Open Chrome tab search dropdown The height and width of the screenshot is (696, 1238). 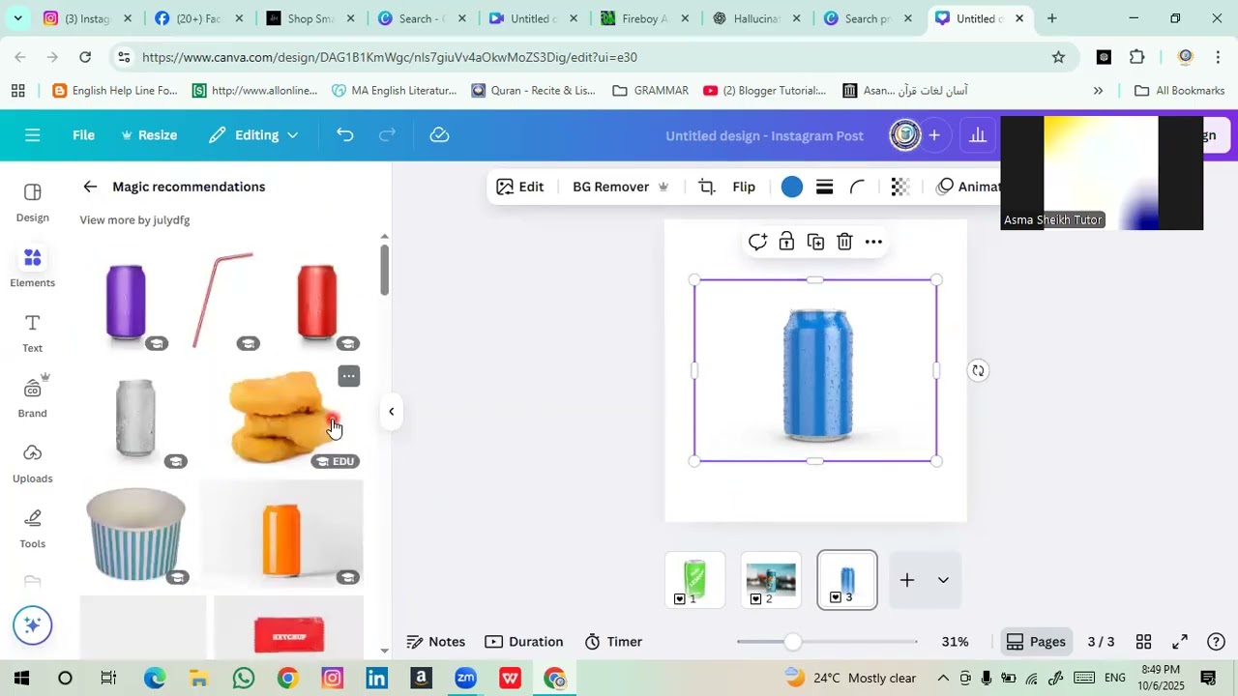tap(17, 18)
